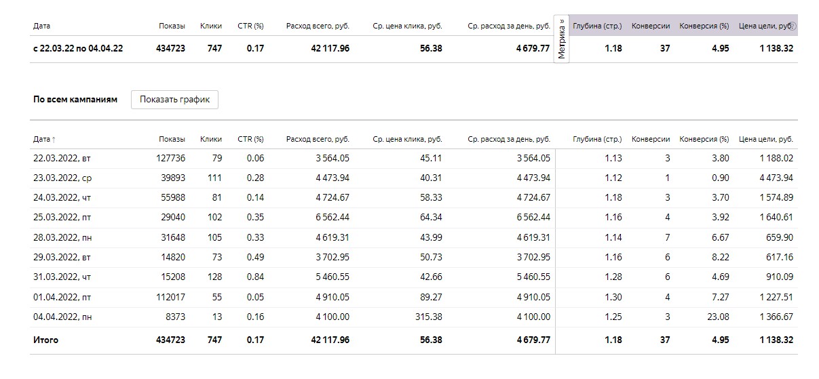Click daily table header Ср. цена клика, руб.
This screenshot has height=379, width=819.
(407, 139)
